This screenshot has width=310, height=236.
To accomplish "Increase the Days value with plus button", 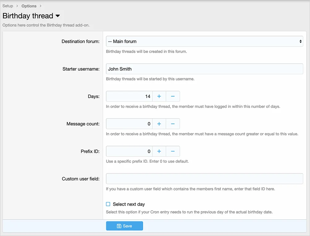I will [x=159, y=96].
